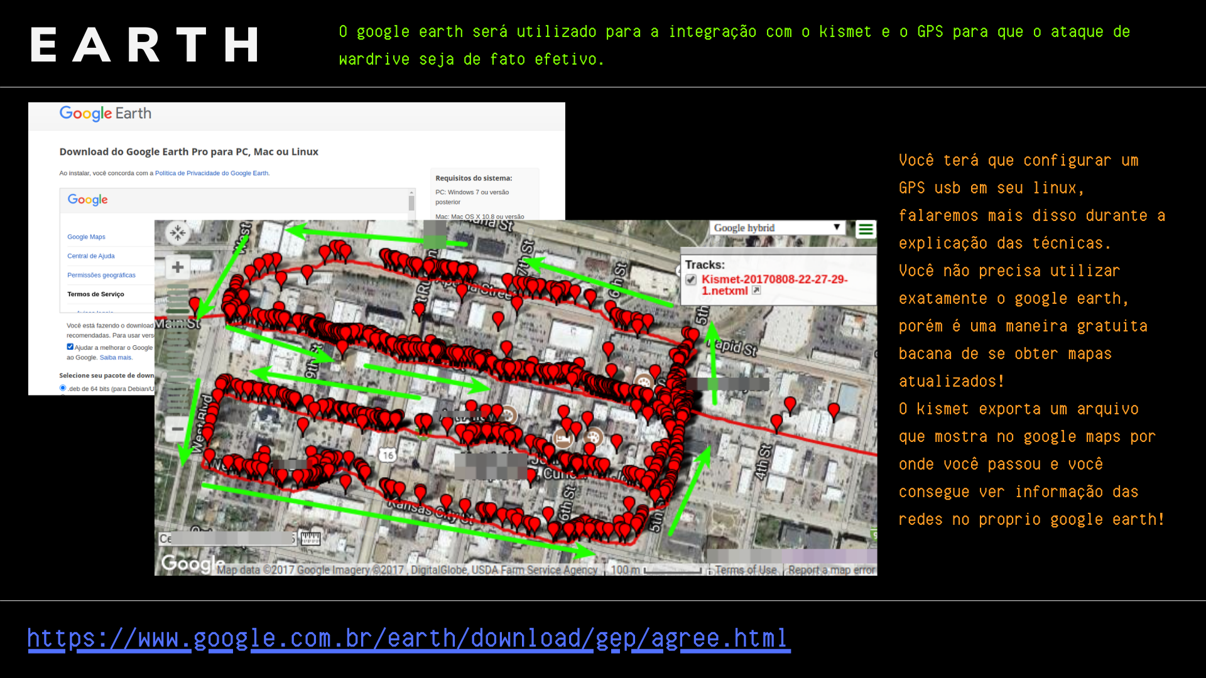This screenshot has height=678, width=1206.
Task: Click the map pan/recenter control icon
Action: 178,234
